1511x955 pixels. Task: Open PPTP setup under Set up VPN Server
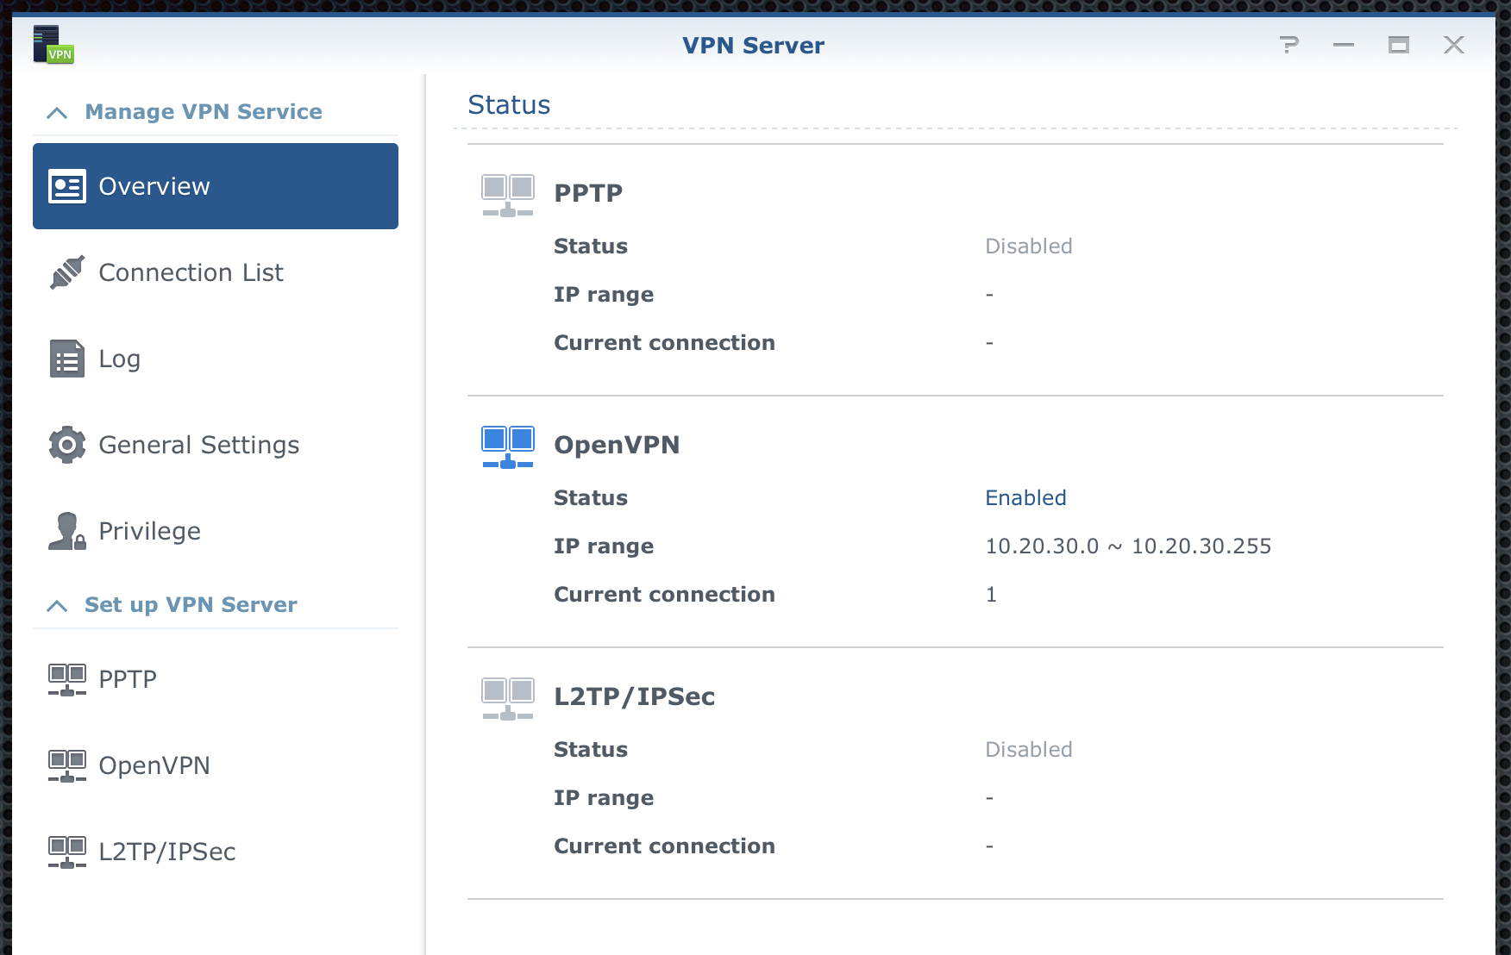[x=216, y=679]
